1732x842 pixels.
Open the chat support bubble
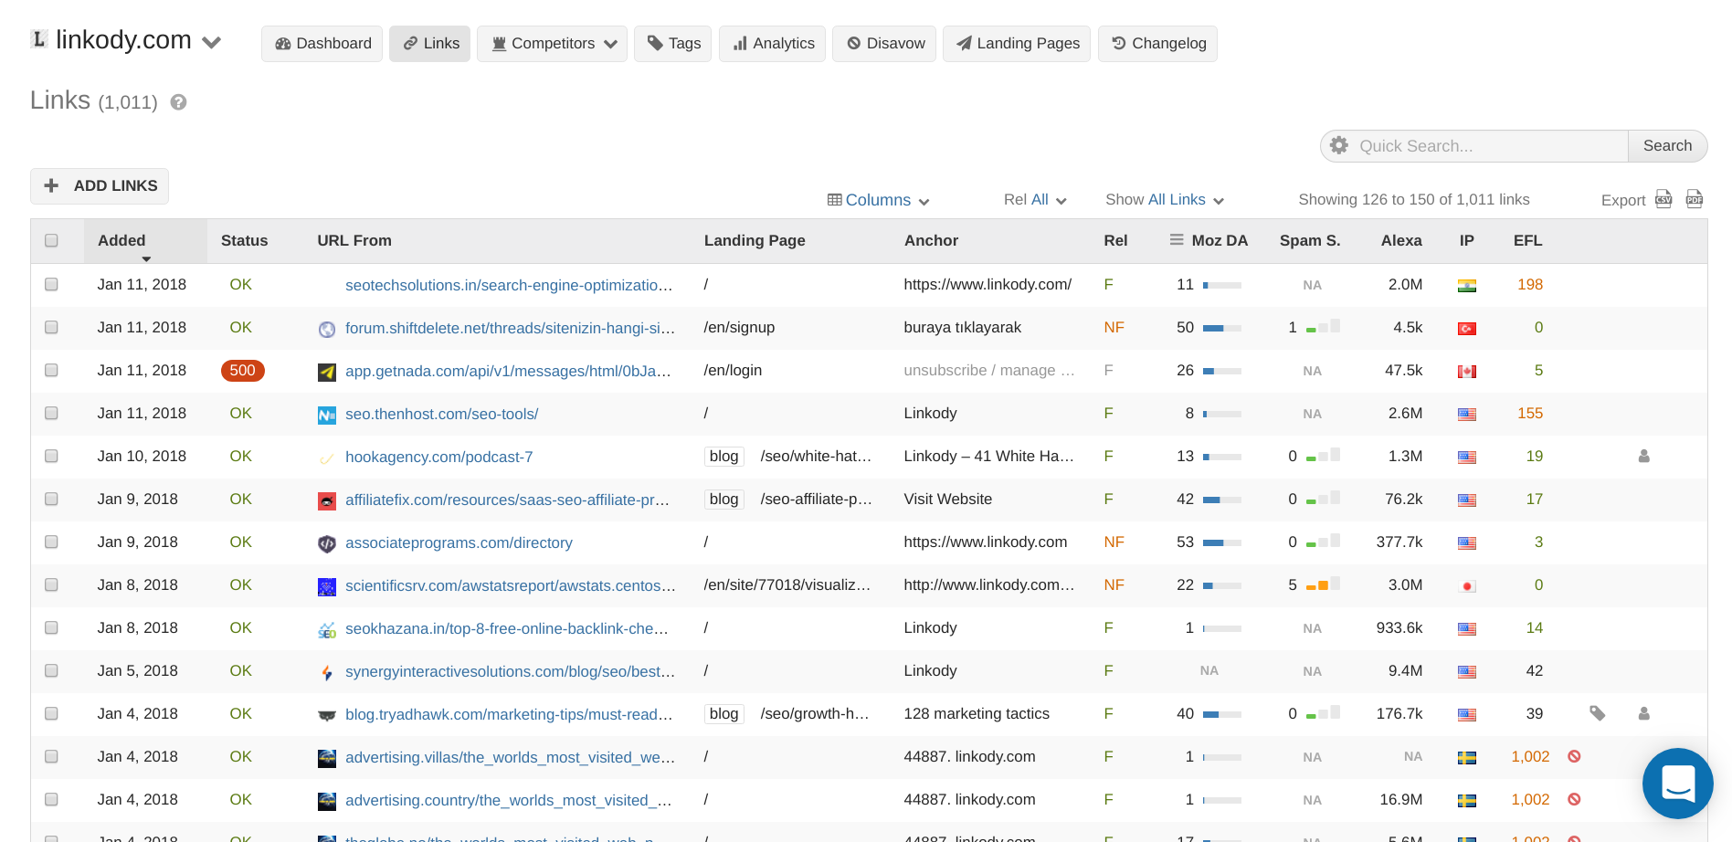tap(1678, 784)
